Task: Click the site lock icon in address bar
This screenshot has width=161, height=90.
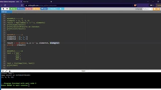Action: [26, 5]
